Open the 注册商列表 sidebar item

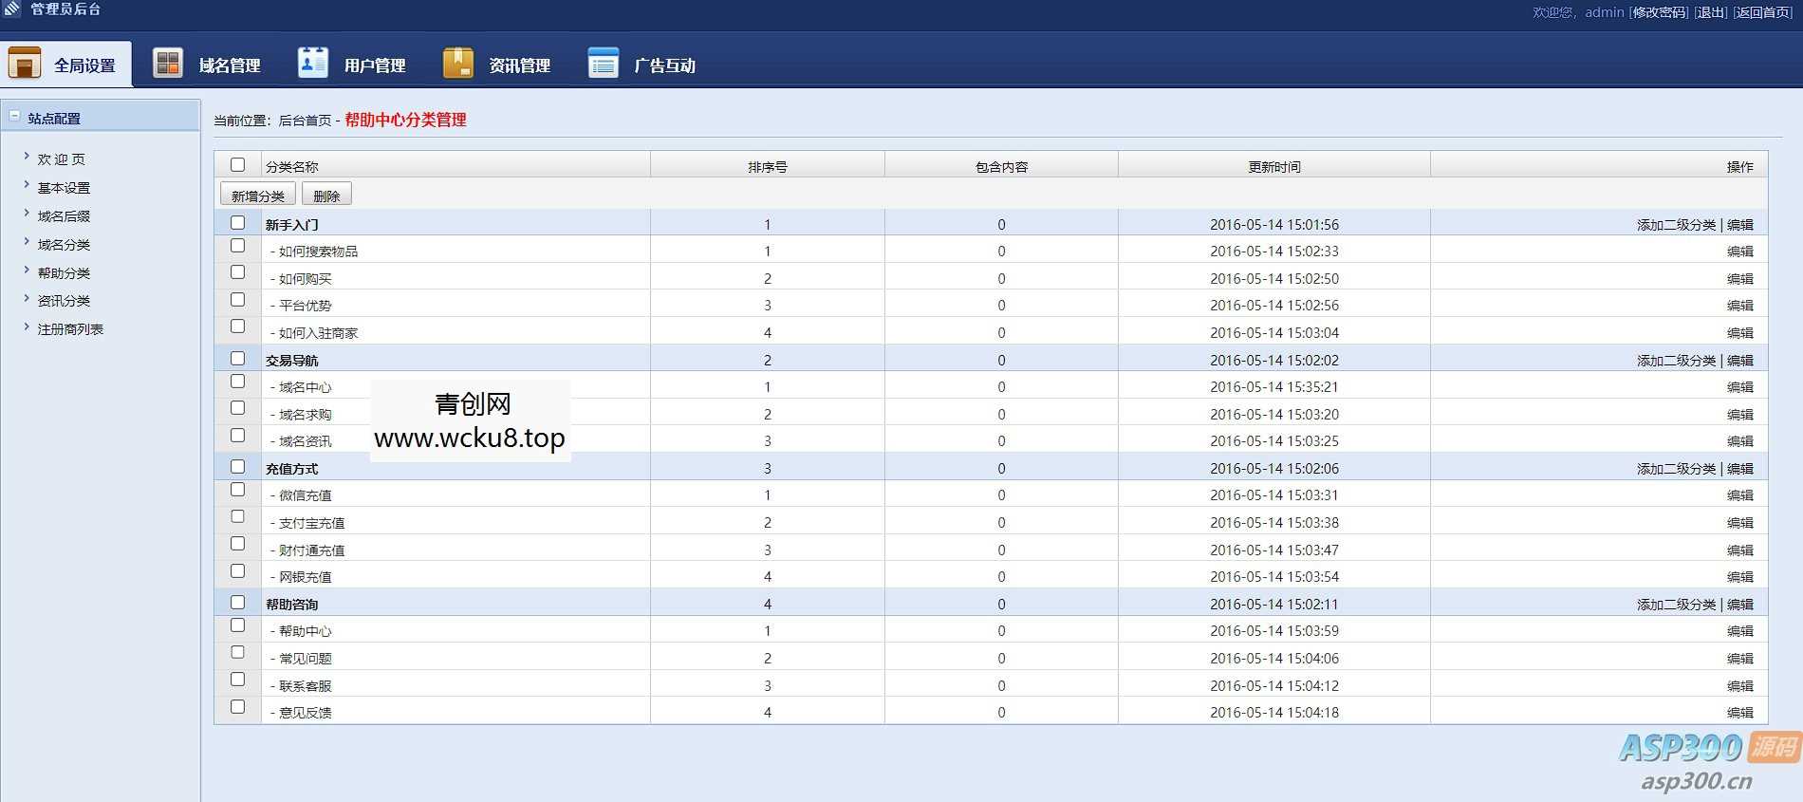70,329
